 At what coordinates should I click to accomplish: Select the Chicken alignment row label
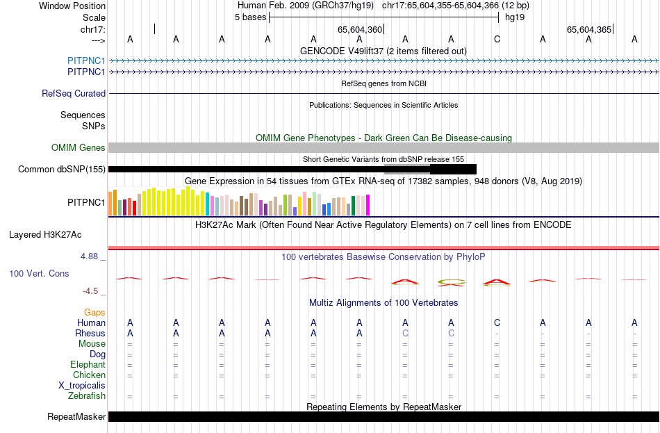89,375
